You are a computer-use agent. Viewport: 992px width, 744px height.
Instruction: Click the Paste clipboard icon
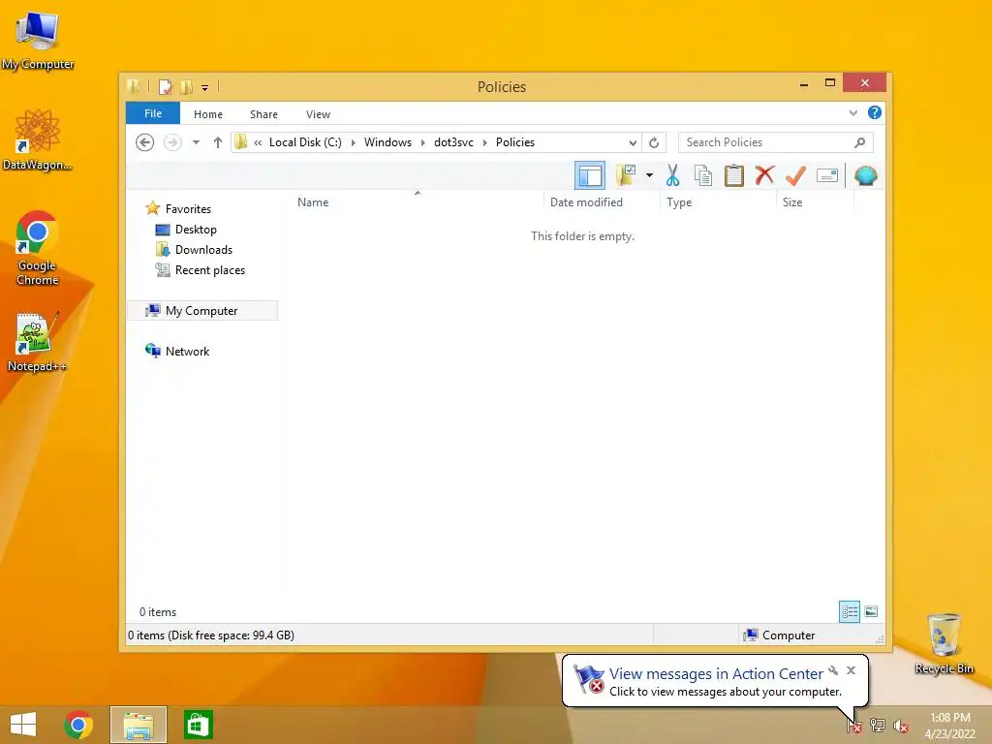coord(734,175)
